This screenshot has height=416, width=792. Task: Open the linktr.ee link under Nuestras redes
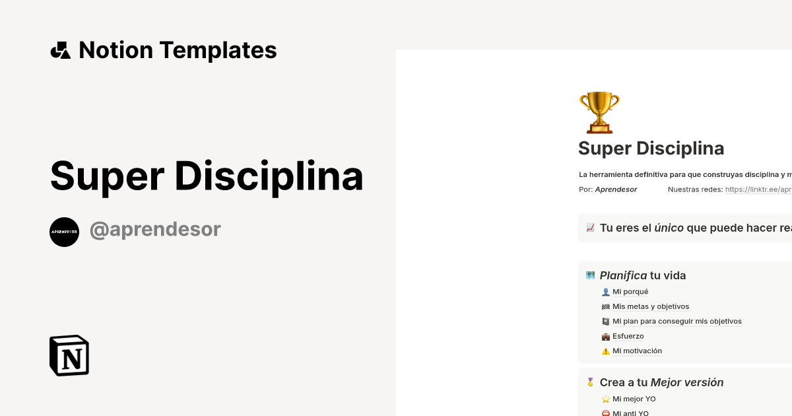point(759,189)
